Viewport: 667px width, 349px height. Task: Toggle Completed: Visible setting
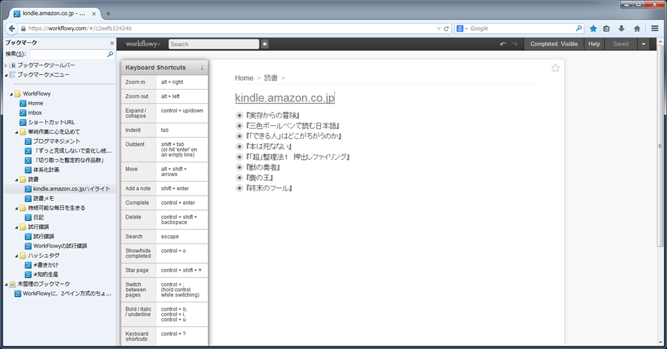click(x=554, y=44)
